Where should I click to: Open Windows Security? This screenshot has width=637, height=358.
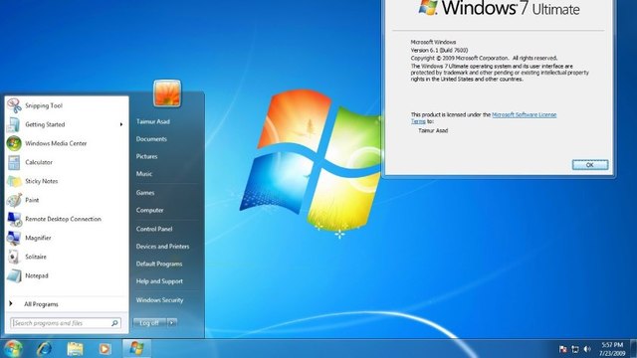point(159,300)
